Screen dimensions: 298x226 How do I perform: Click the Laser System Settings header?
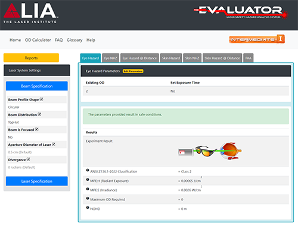(37, 70)
